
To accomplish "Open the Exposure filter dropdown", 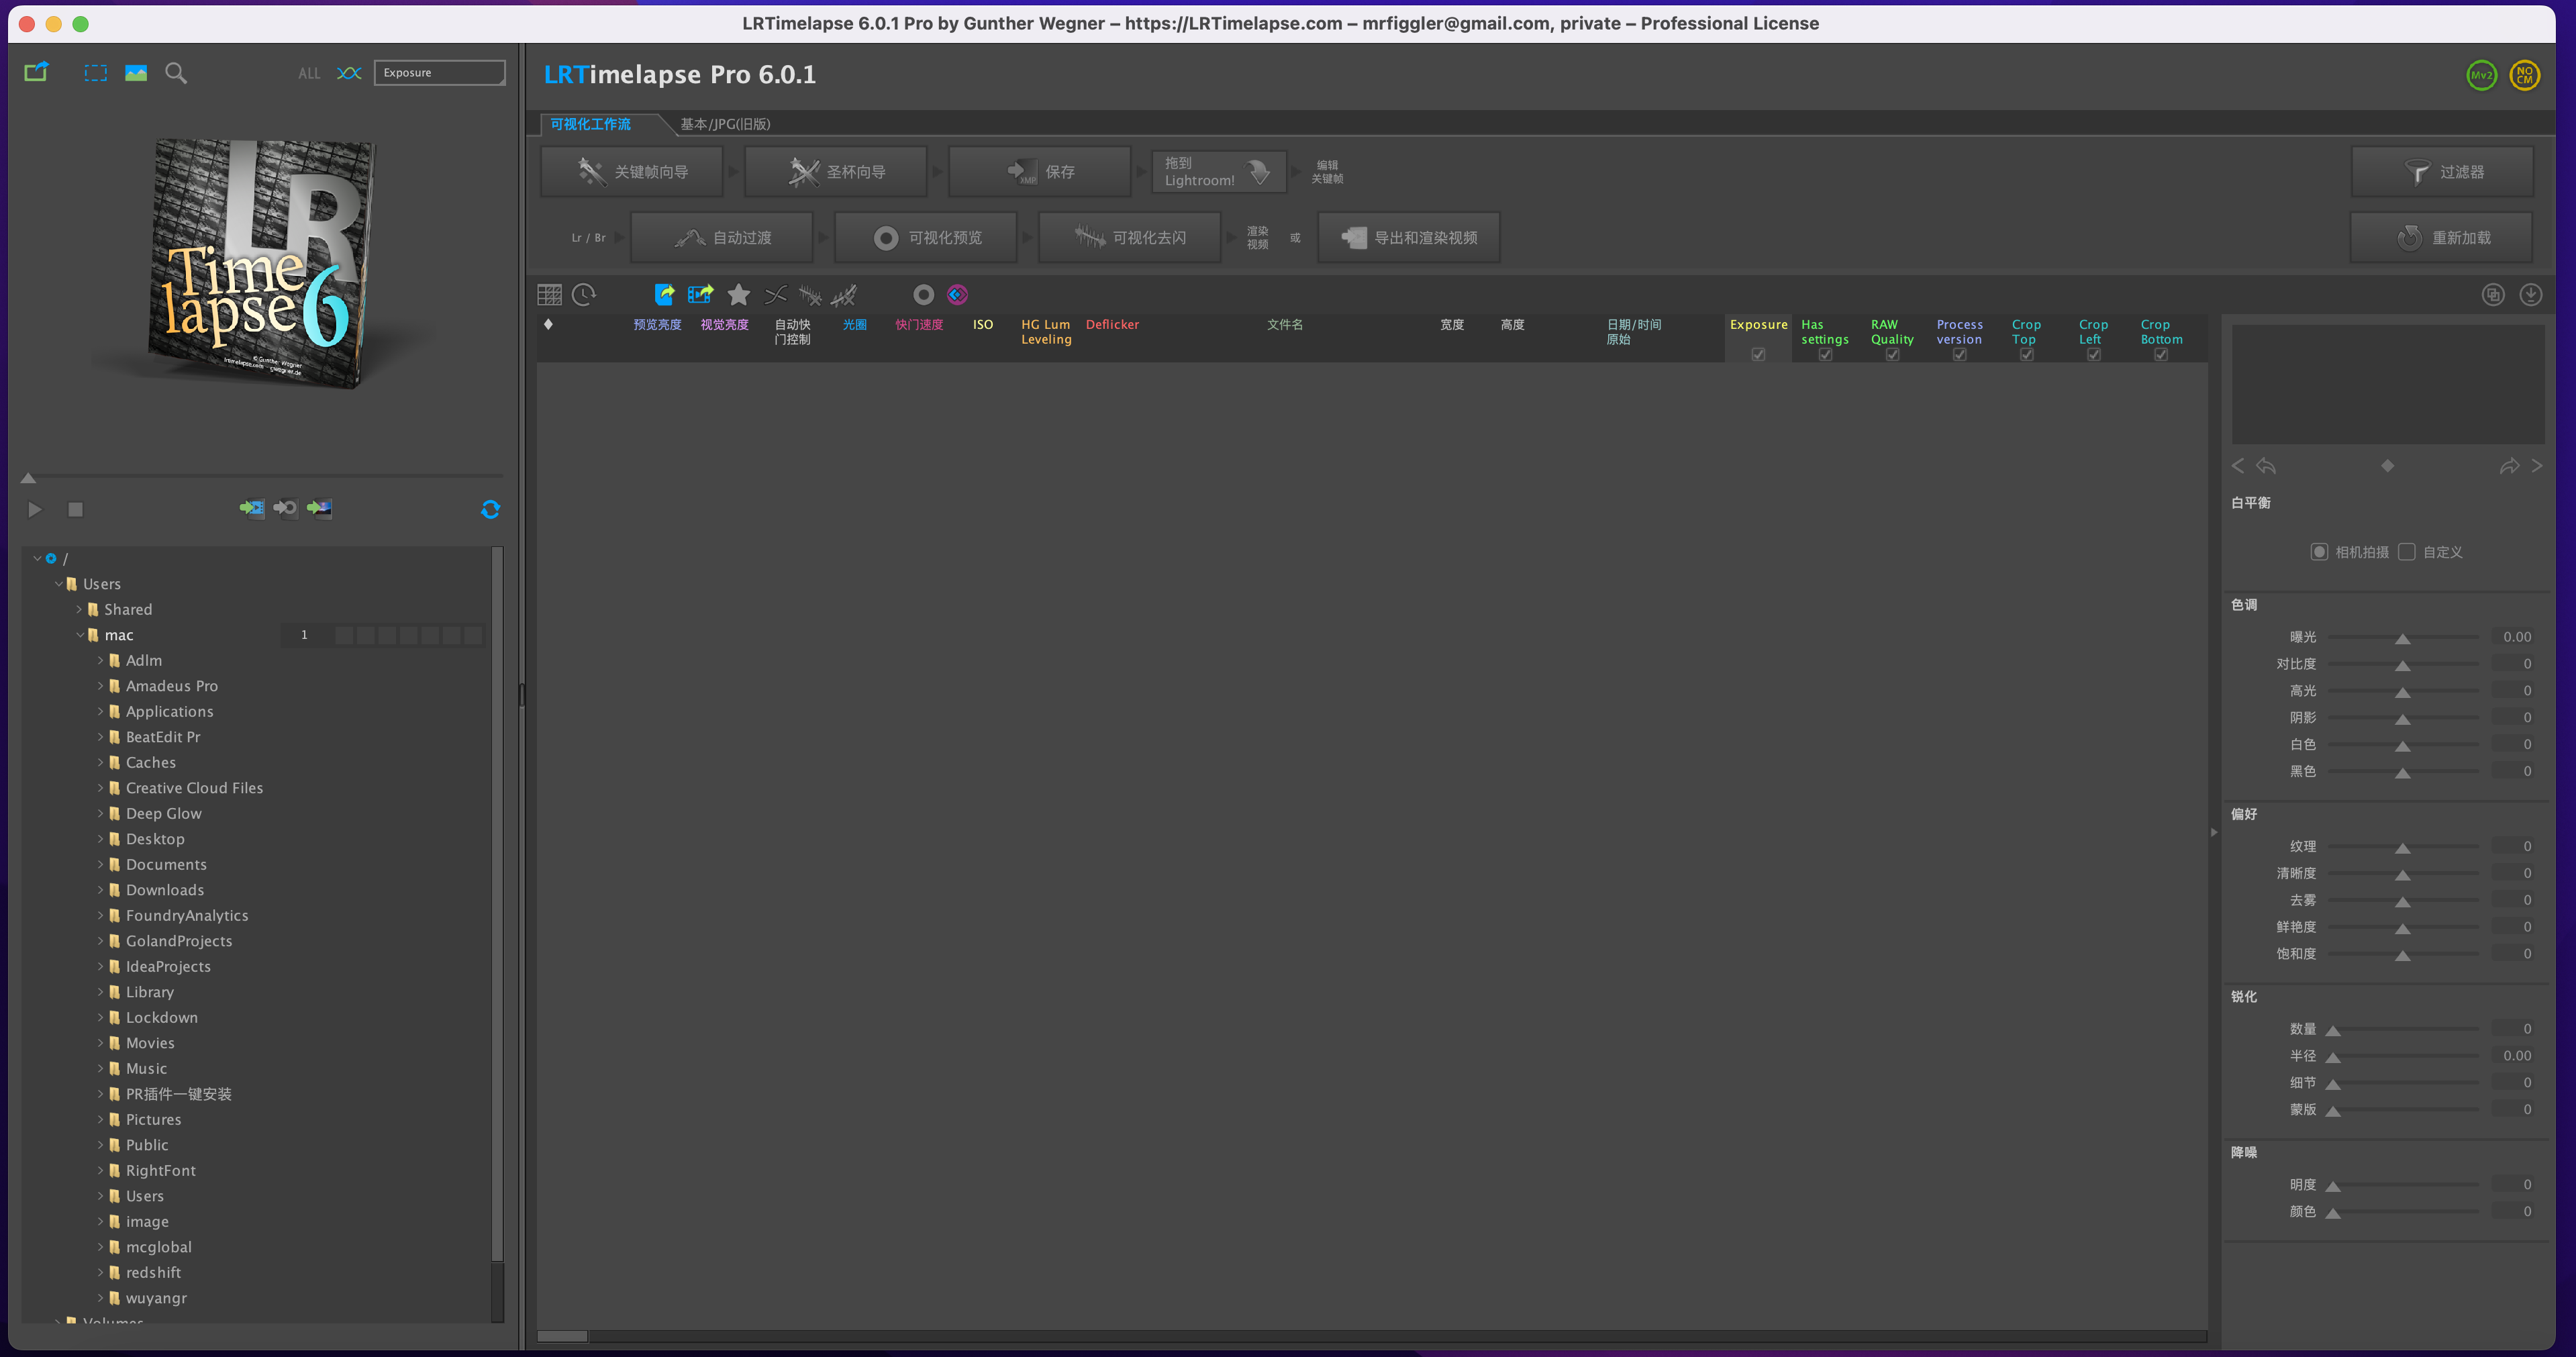I will tap(439, 72).
